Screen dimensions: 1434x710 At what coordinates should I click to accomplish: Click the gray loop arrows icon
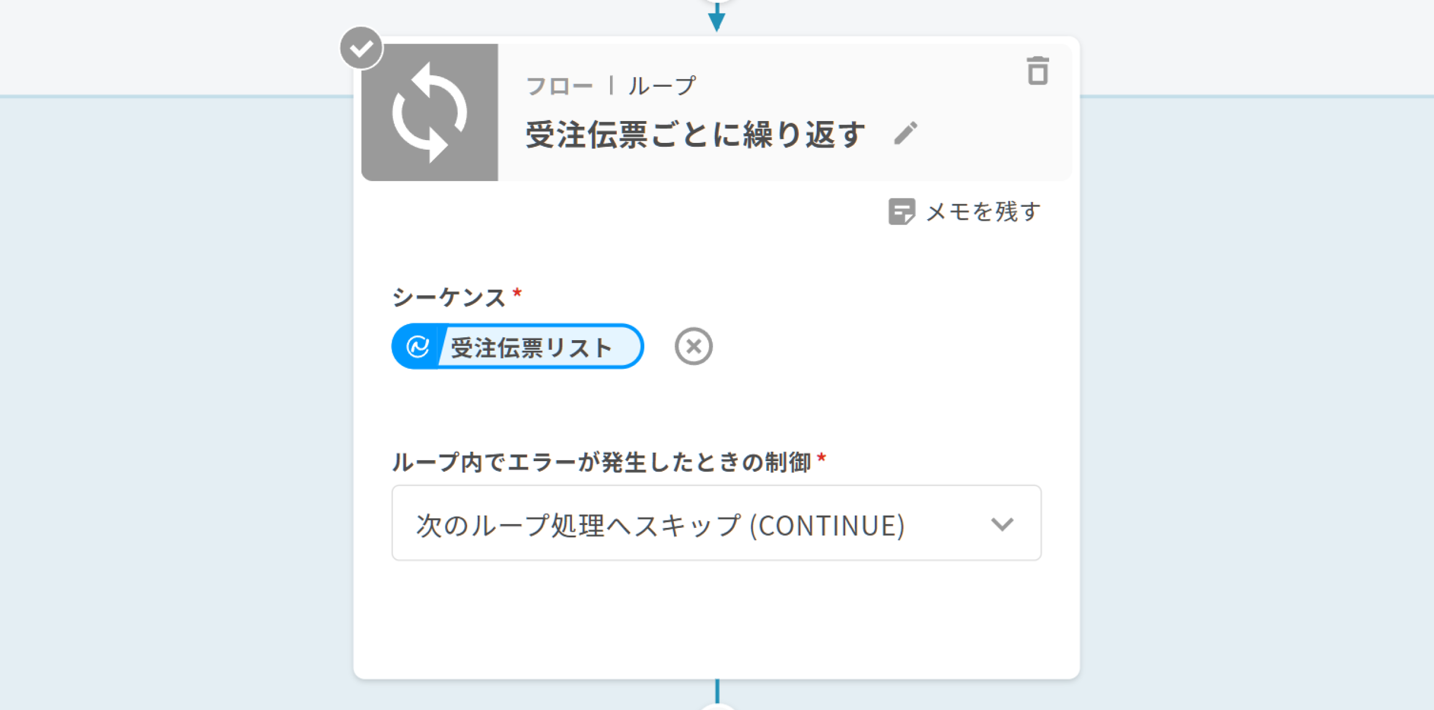tap(430, 112)
